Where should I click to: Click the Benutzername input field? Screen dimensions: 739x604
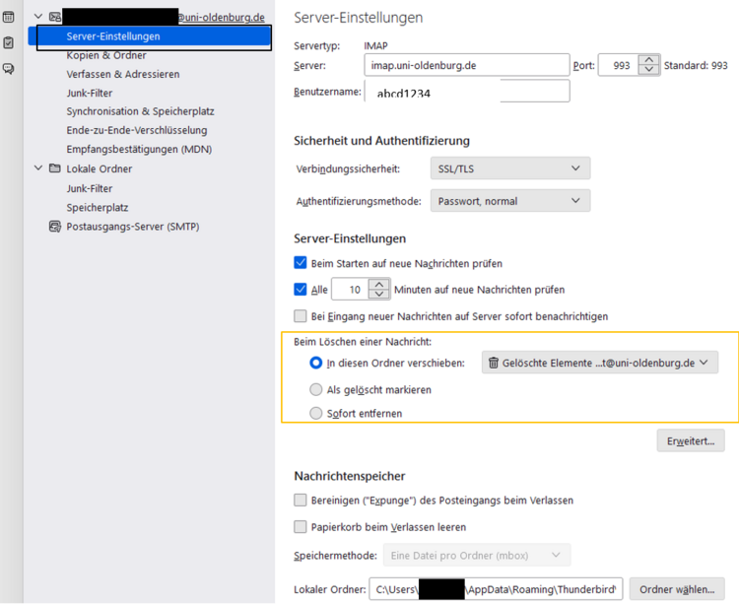pos(467,91)
